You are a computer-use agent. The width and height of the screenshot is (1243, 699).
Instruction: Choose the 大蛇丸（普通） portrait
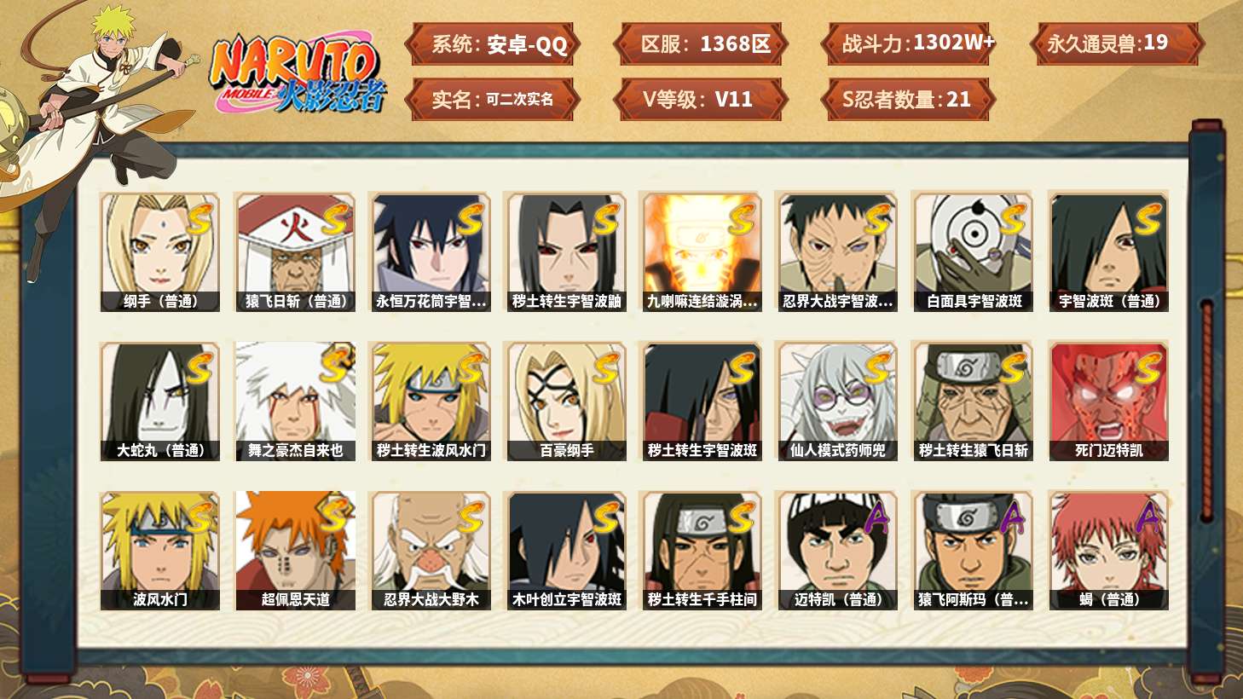(159, 401)
